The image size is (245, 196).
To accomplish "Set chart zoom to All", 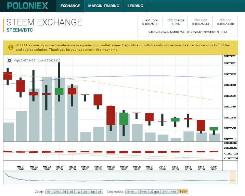I will (x=100, y=192).
